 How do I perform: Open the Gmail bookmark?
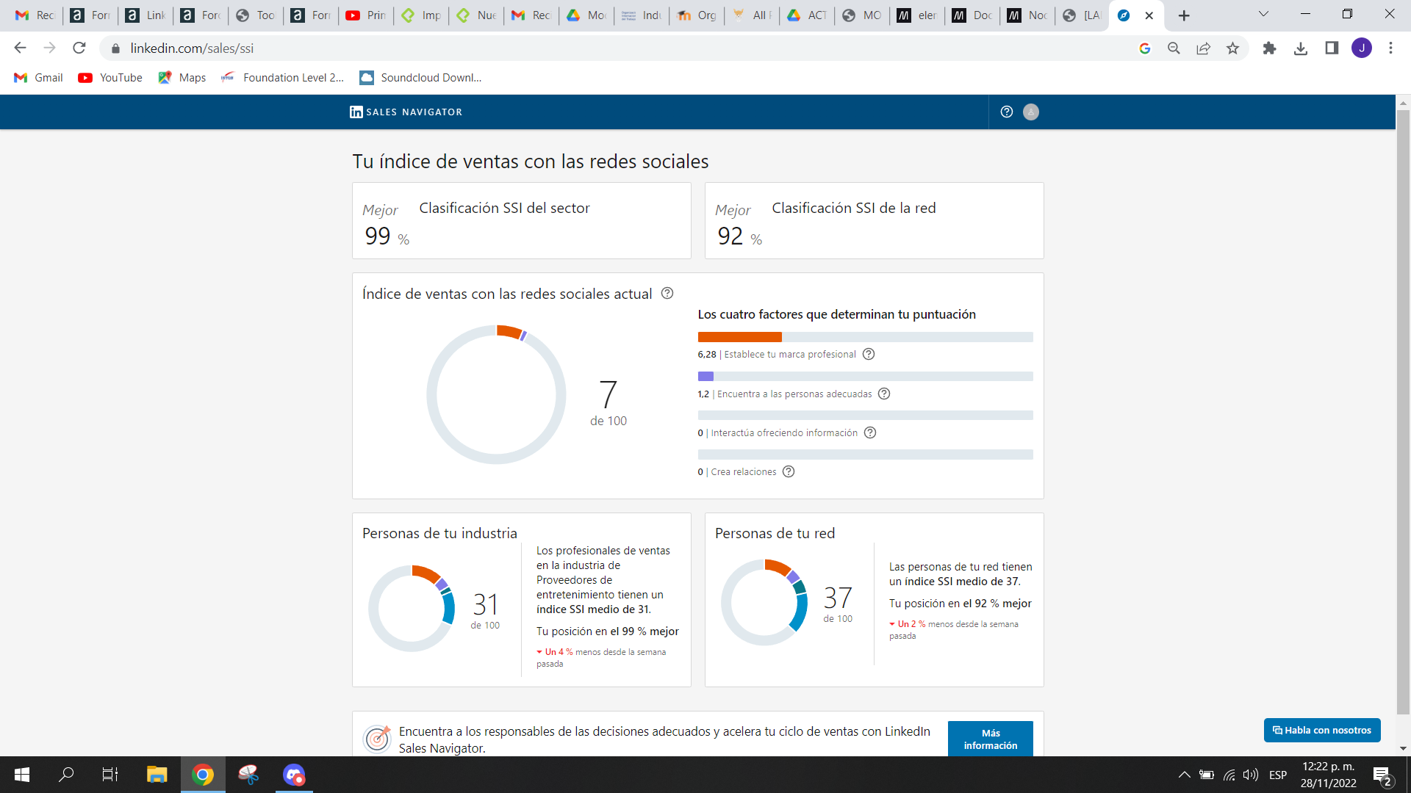(39, 78)
